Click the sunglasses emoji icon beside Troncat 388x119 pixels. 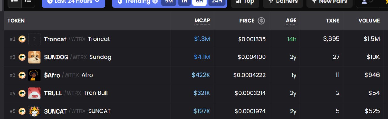tap(22, 39)
